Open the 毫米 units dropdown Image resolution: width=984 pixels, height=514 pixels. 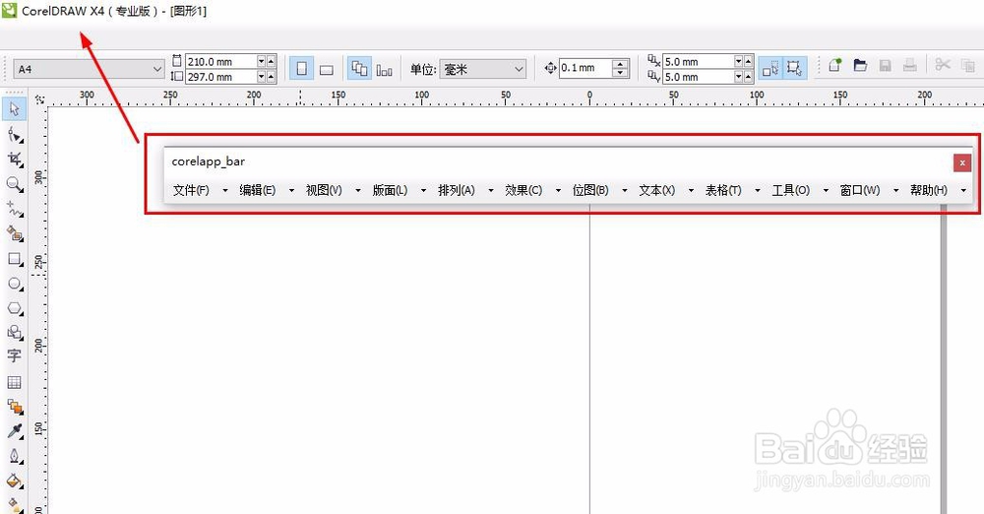(519, 69)
